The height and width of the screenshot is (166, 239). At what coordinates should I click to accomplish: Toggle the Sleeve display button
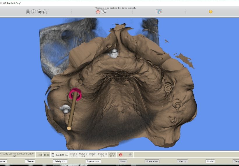coord(30,161)
